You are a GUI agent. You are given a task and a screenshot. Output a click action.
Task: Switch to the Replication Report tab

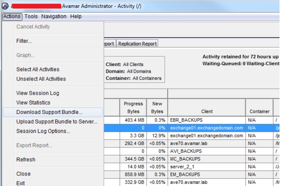(x=137, y=44)
